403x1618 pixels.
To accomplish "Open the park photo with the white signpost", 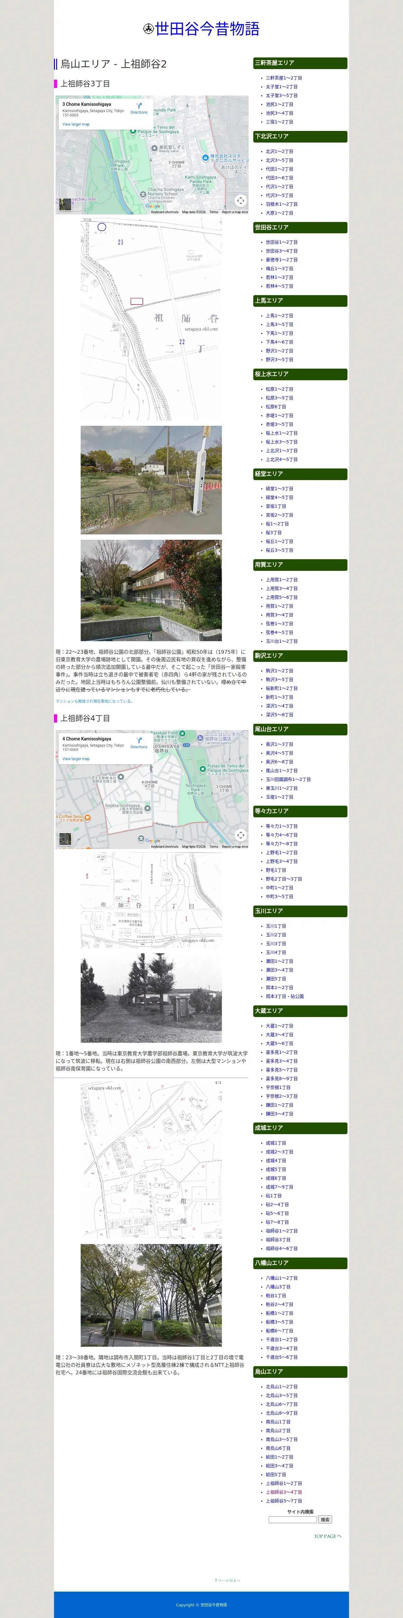I will (151, 480).
